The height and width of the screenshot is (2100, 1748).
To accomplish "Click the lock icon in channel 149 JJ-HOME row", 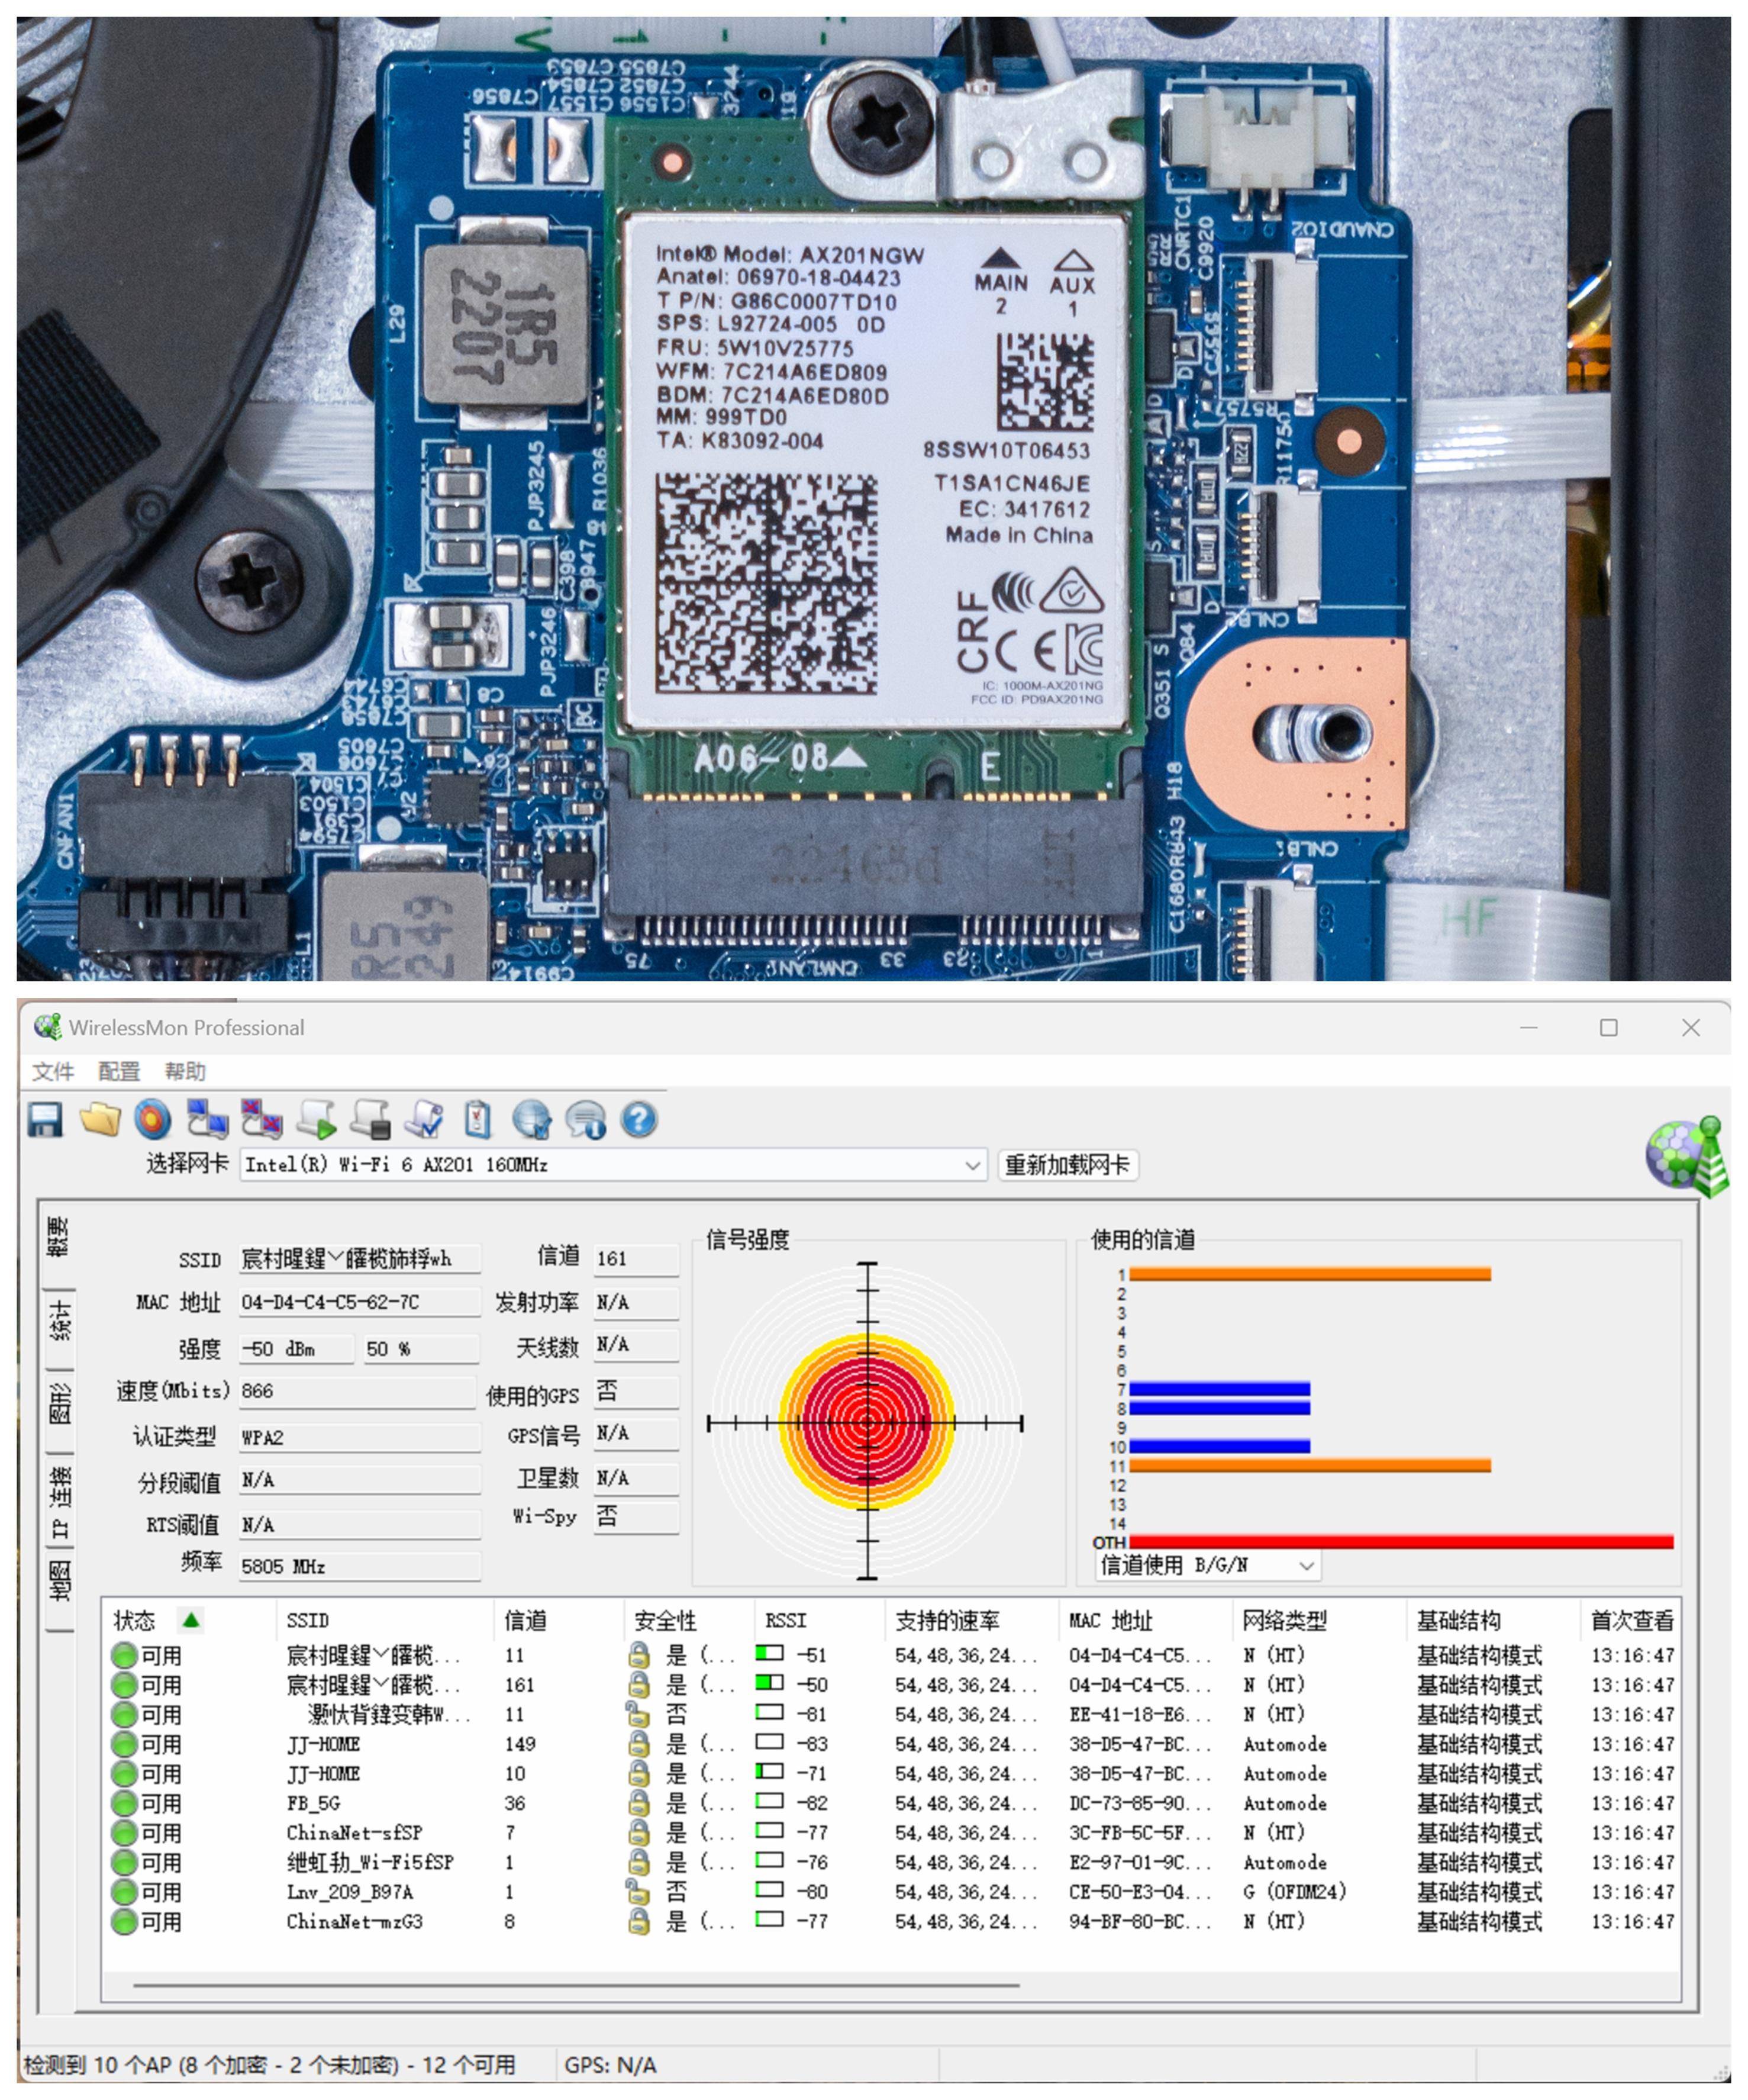I will pyautogui.click(x=639, y=1744).
